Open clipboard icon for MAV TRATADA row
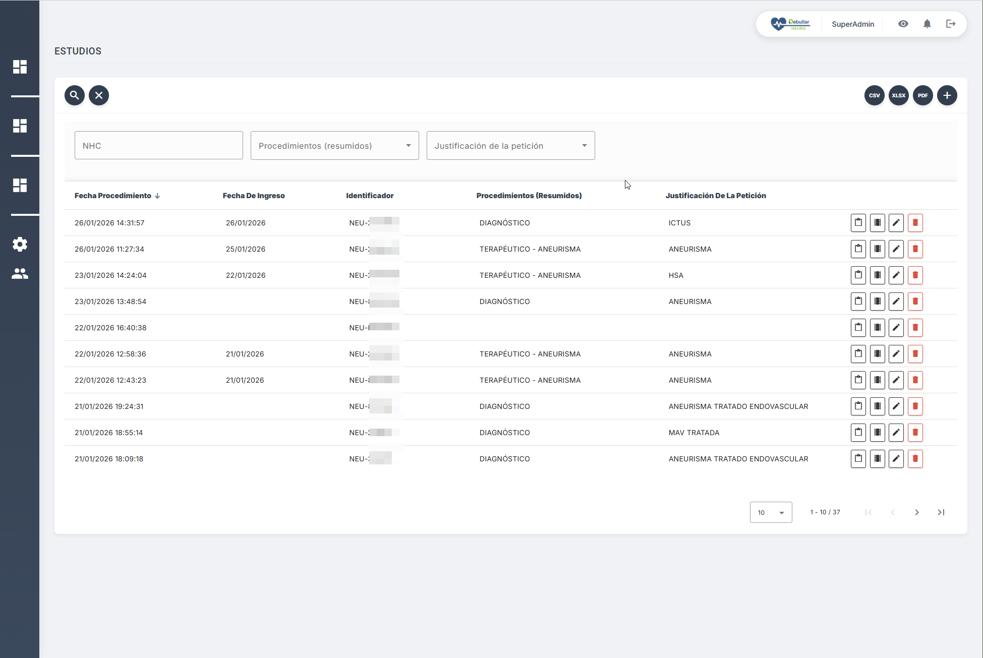This screenshot has width=983, height=658. (x=858, y=433)
